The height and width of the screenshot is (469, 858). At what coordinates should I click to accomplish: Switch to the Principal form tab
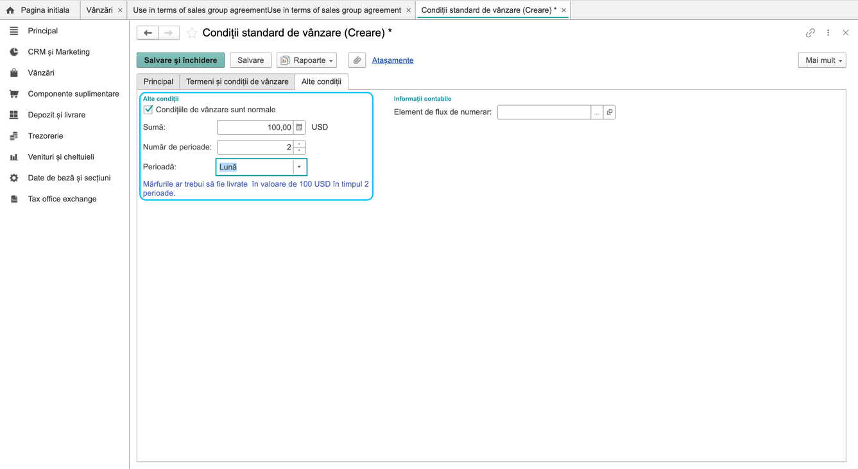[x=159, y=82]
